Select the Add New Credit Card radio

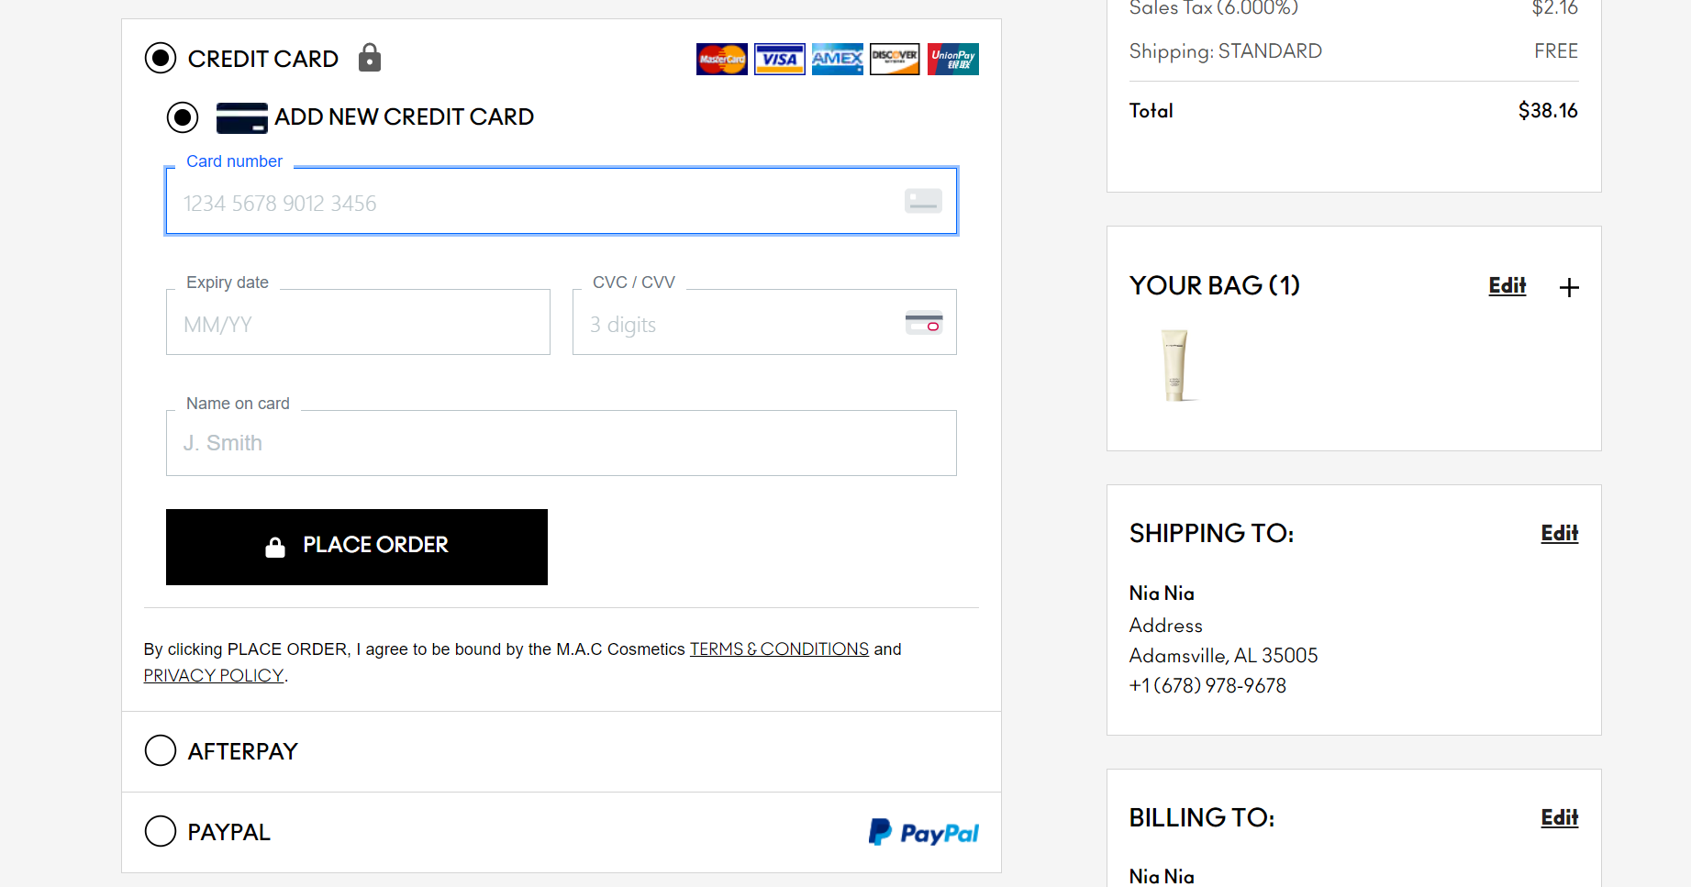pyautogui.click(x=183, y=117)
